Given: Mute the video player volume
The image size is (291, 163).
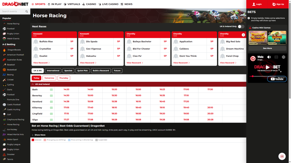Looking at the screenshot, I should click(x=269, y=57).
